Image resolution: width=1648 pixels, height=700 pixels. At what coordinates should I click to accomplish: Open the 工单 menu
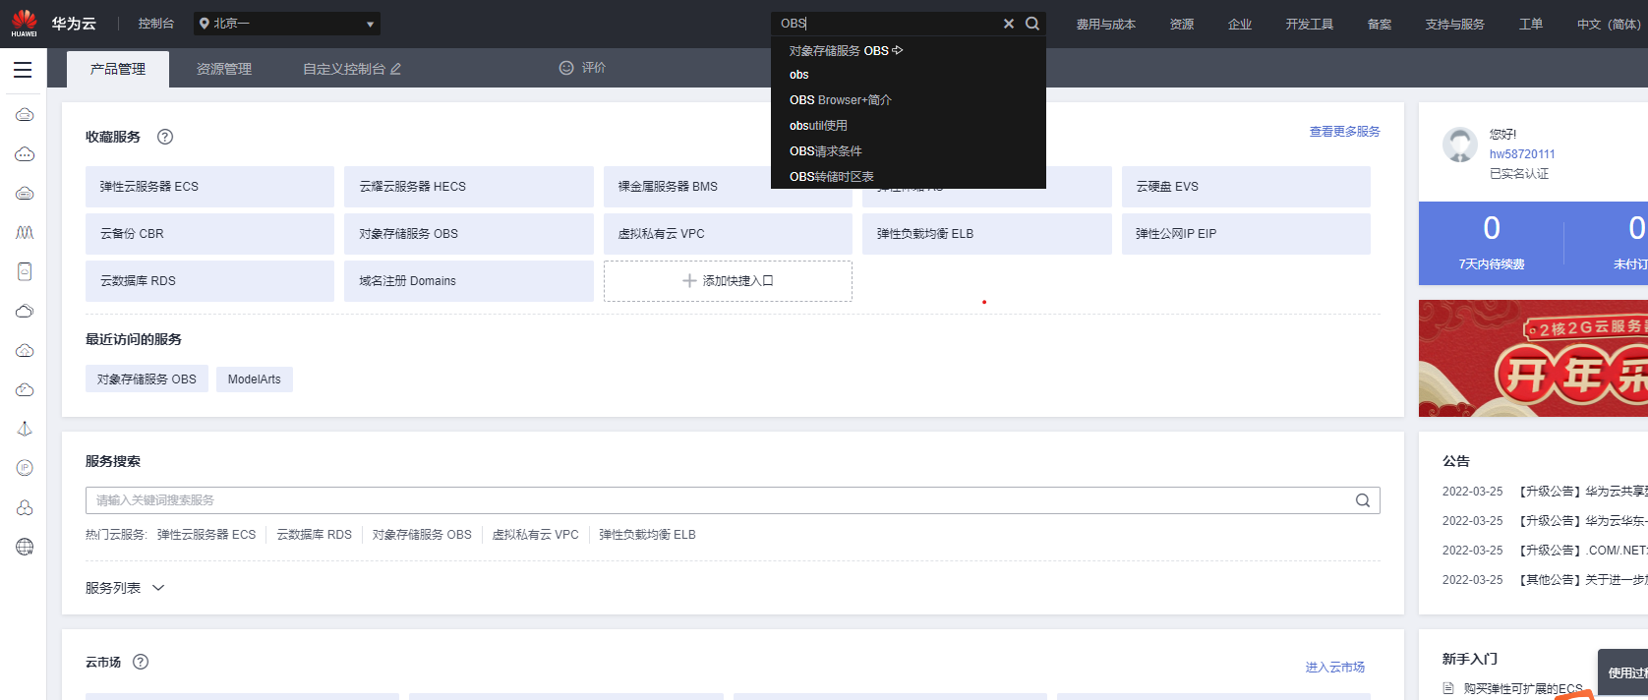point(1531,24)
